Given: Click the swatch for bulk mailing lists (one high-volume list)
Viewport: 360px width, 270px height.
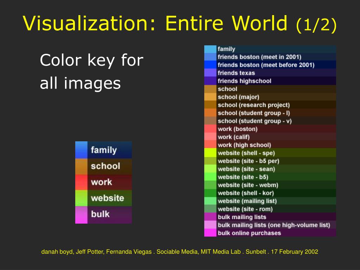Looking at the screenshot, I should [x=210, y=225].
